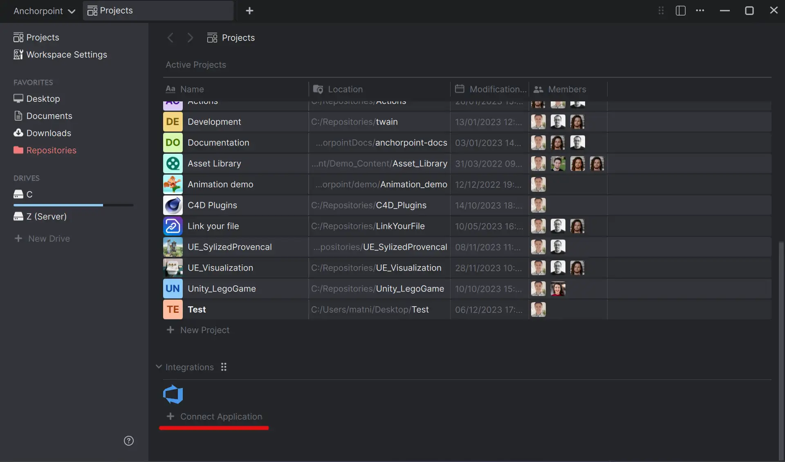The width and height of the screenshot is (785, 462).
Task: Click the navigate back arrow
Action: click(170, 38)
